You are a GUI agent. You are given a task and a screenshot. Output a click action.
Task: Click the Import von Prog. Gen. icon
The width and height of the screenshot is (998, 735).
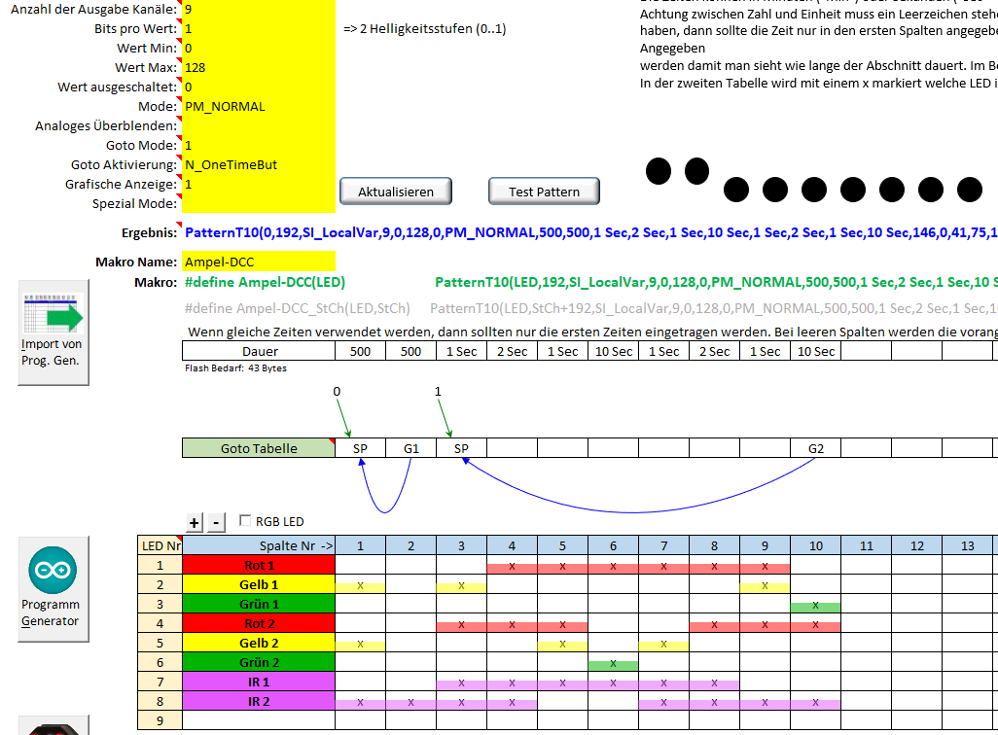pyautogui.click(x=53, y=332)
